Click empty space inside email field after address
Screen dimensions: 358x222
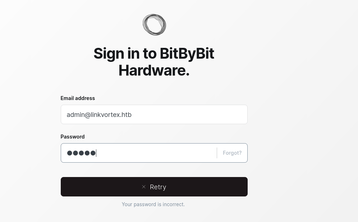pos(189,114)
